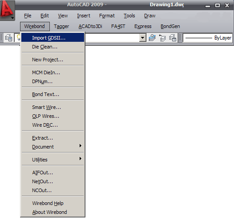Open Layer States Manager icon
Viewport: 234px width, 221px height.
pyautogui.click(x=173, y=38)
